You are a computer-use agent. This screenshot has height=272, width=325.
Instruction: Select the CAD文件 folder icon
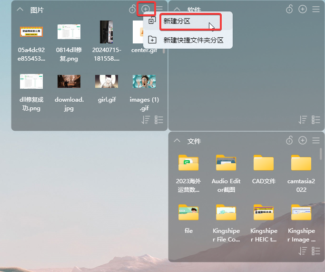pos(264,163)
